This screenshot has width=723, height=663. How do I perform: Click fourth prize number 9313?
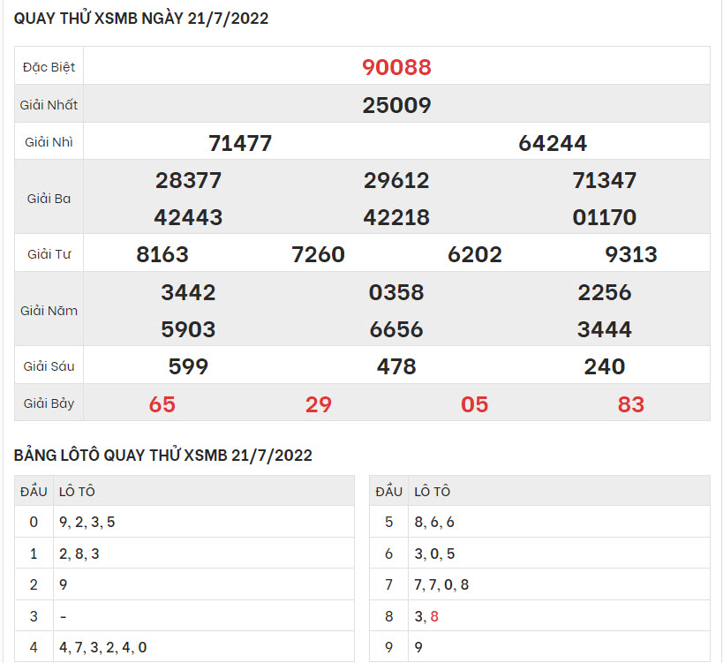point(631,255)
